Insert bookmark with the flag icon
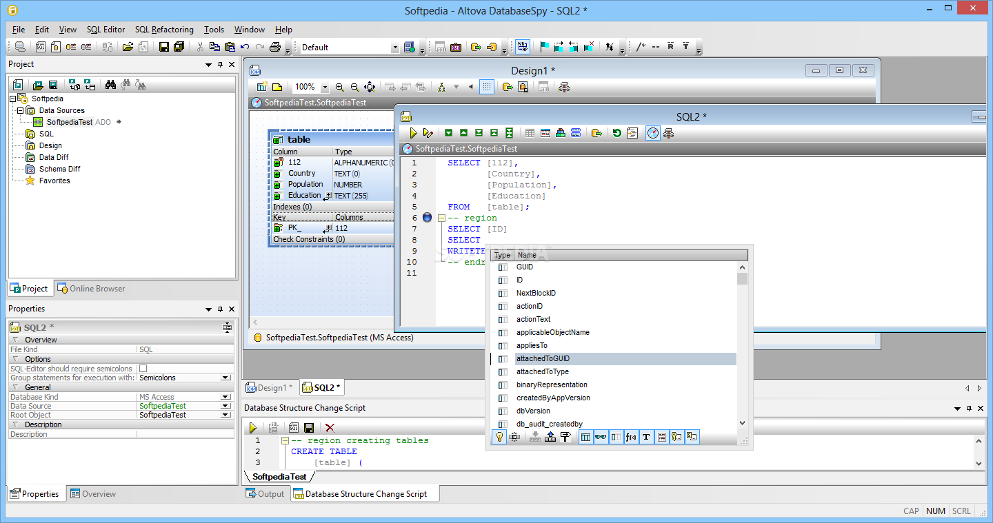 (544, 47)
